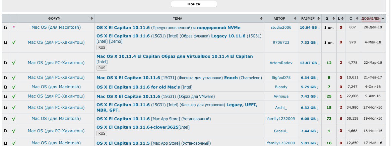
Task: Click green checkmark in Archi_ row
Action: click(14, 108)
